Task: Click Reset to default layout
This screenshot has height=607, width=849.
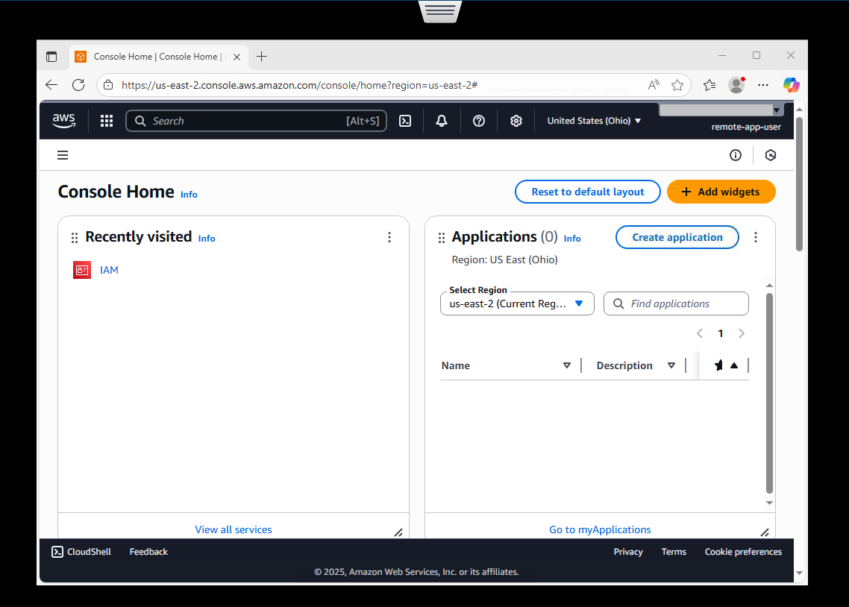Action: [x=587, y=192]
